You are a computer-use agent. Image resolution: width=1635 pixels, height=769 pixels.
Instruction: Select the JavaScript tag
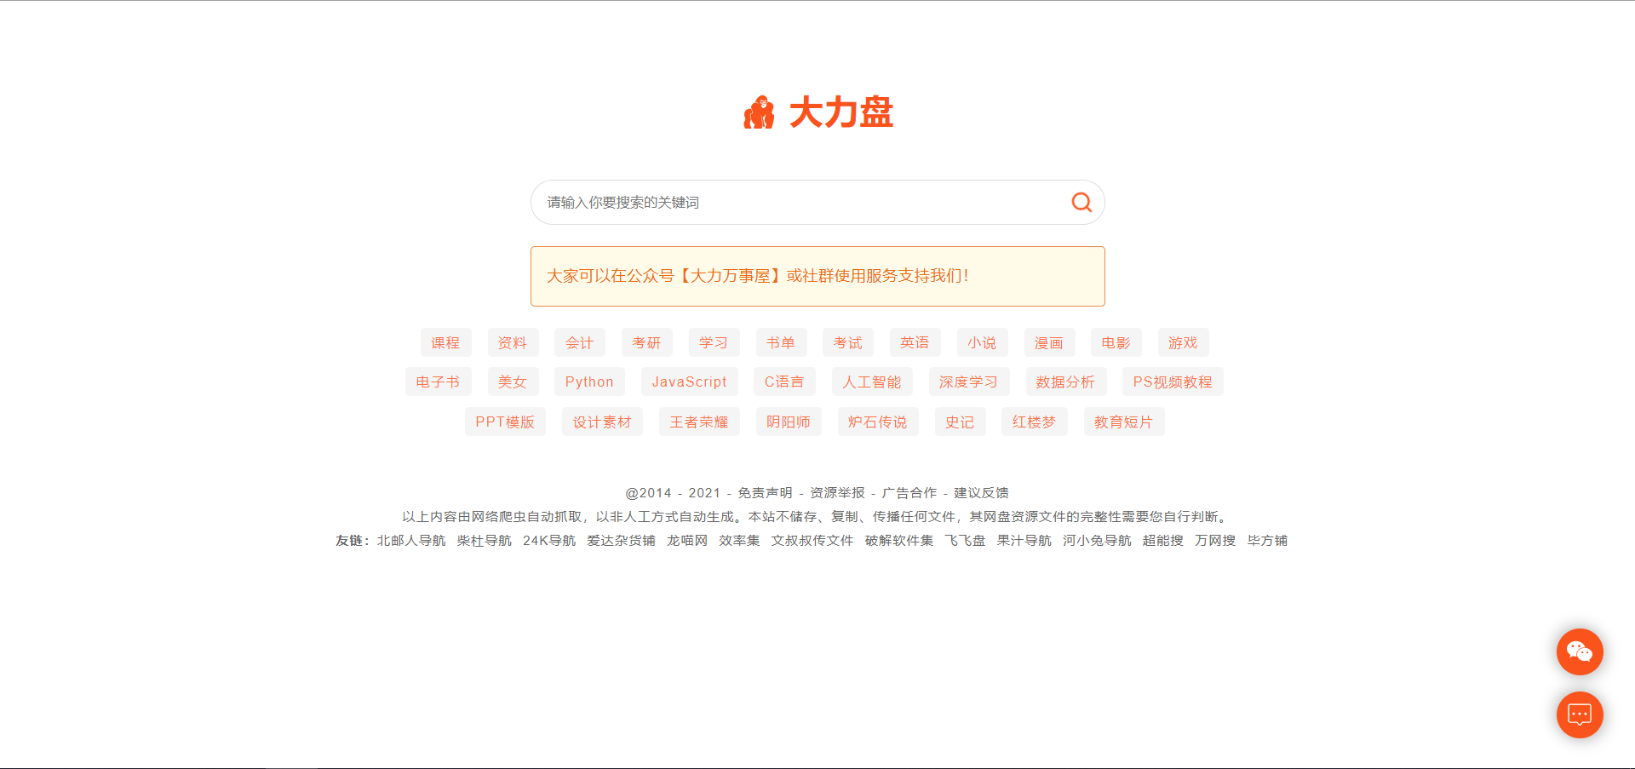[x=689, y=382]
